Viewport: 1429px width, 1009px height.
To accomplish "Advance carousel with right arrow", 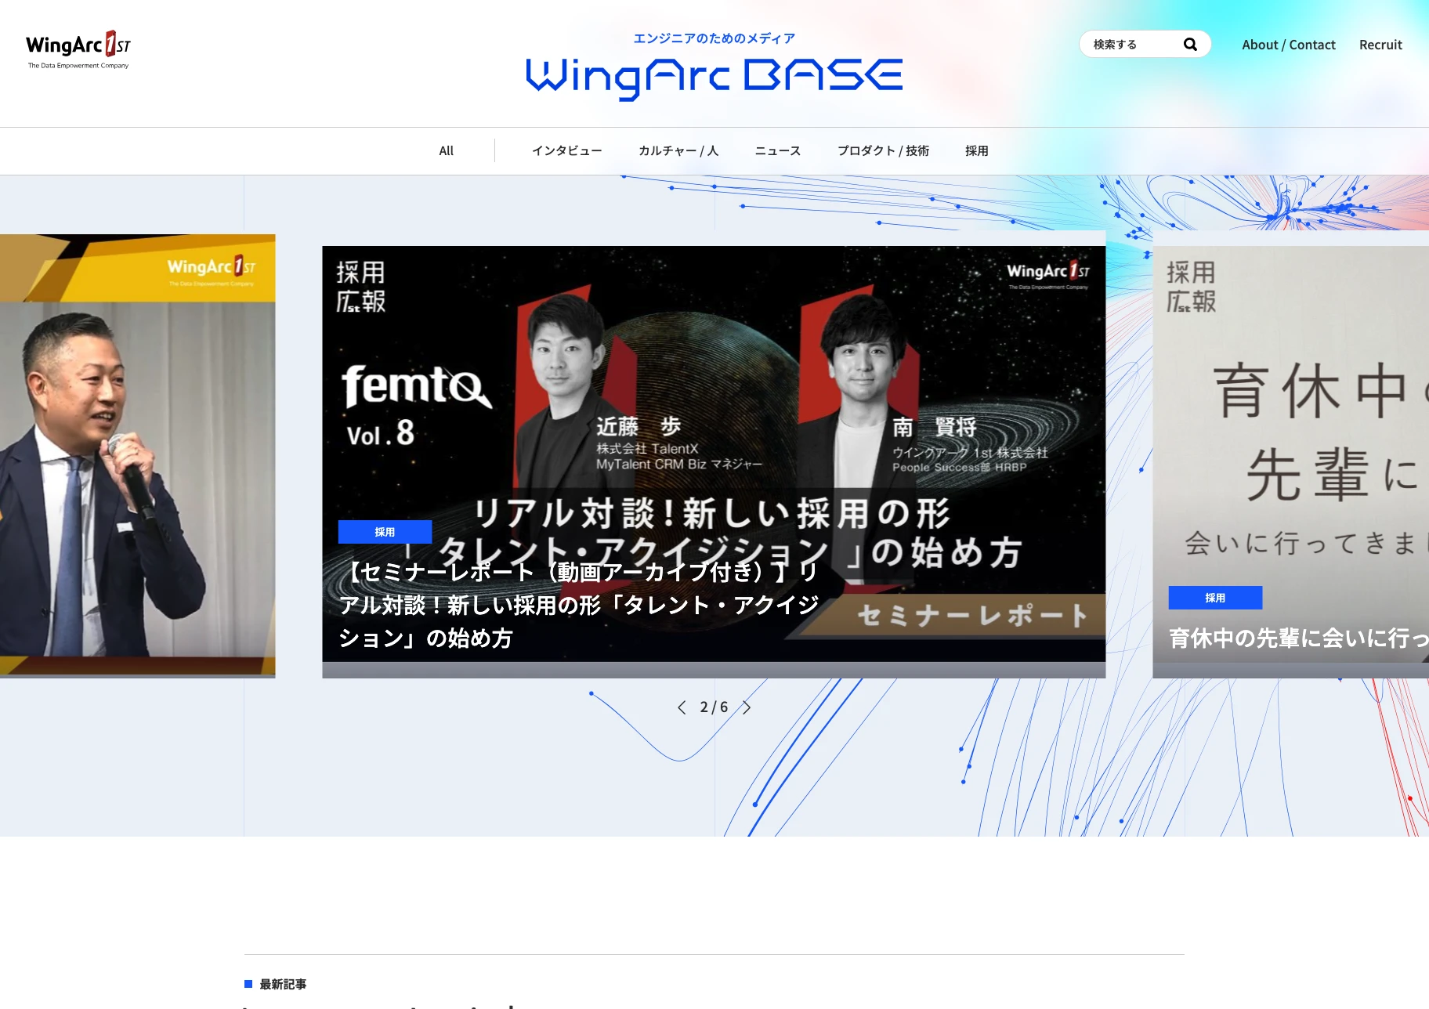I will coord(747,707).
